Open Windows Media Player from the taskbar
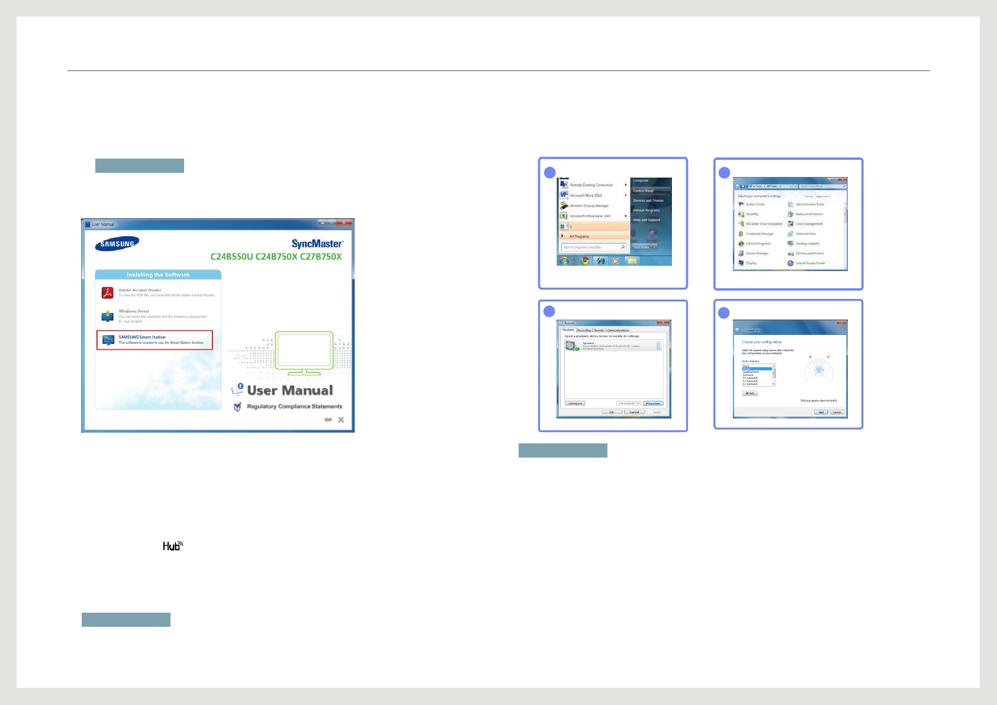Image resolution: width=997 pixels, height=705 pixels. 616,261
